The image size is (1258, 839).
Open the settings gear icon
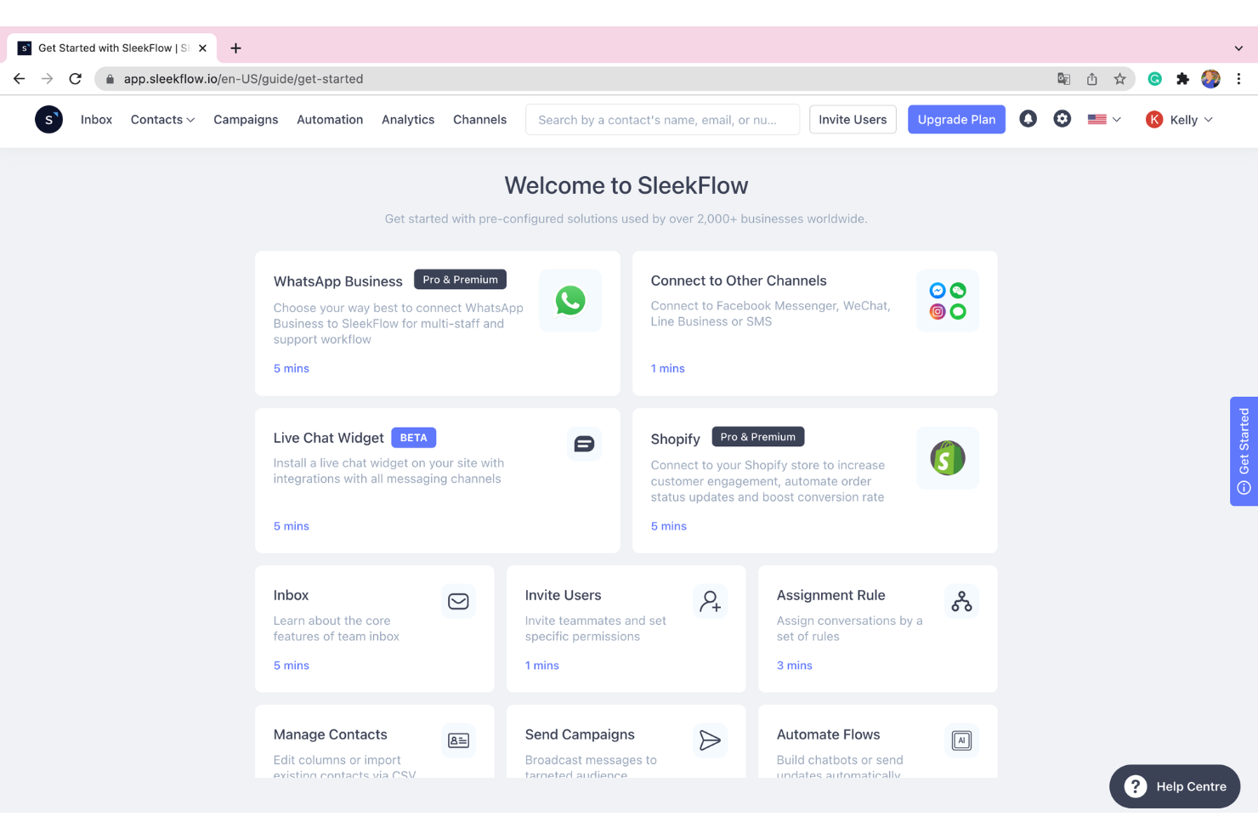click(x=1062, y=119)
